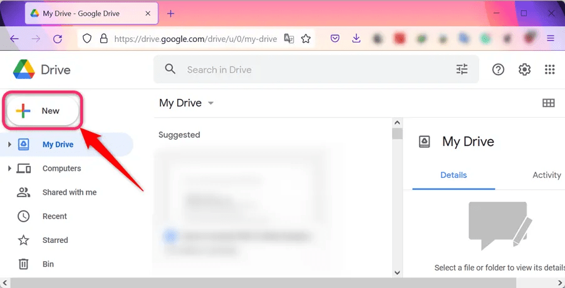This screenshot has width=565, height=288.
Task: Click the Starred star icon
Action: coord(23,240)
